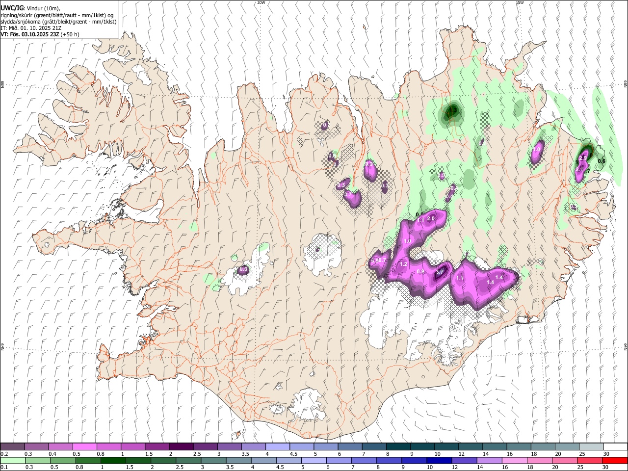Select the '10' label on the upper scale
This screenshot has height=471, width=628.
click(437, 454)
